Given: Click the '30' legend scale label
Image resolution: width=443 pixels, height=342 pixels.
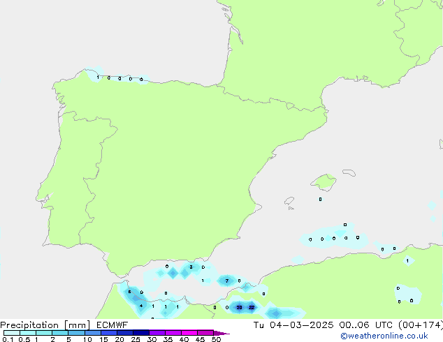Looking at the screenshot, I should coord(152,339).
